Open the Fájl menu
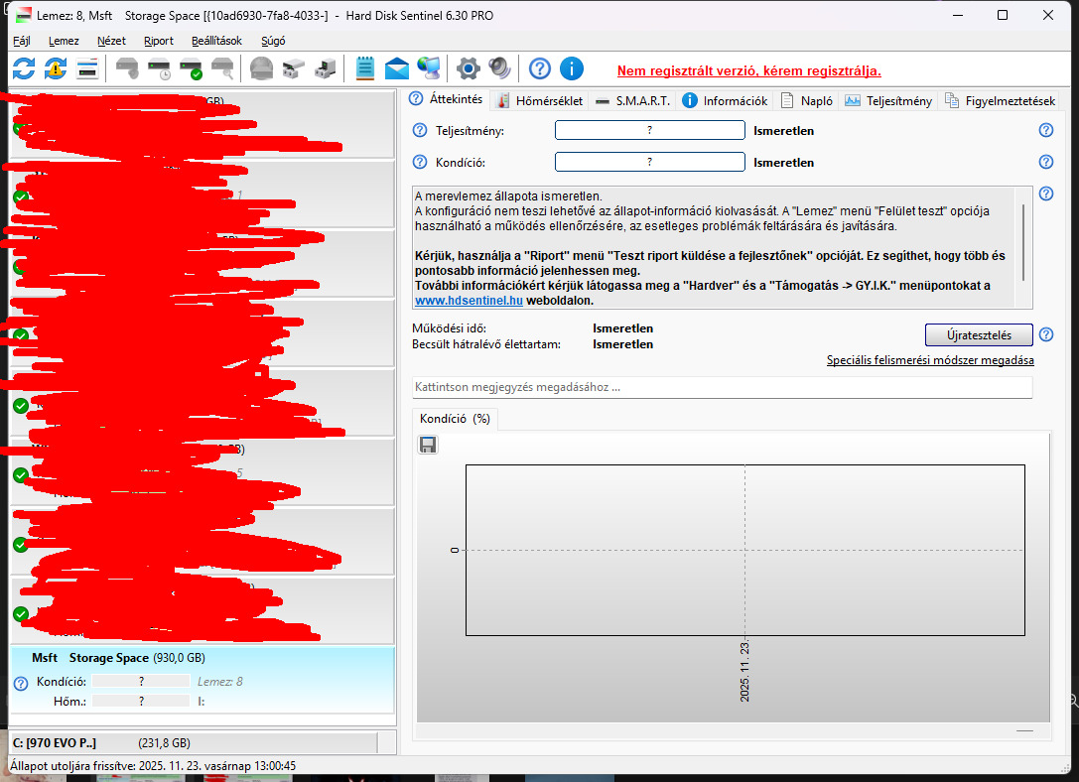This screenshot has width=1079, height=782. point(21,41)
